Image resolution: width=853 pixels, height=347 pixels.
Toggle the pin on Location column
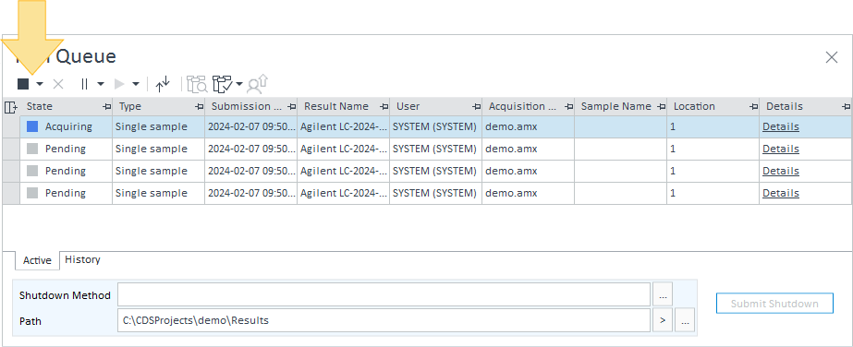[753, 107]
